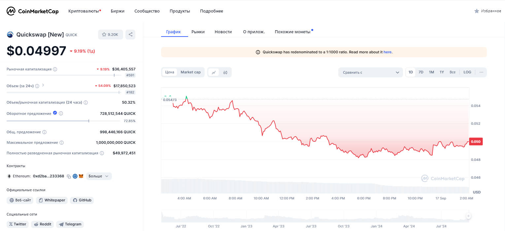Open the Подробнее menu
Screen dimensions: 505x231
pyautogui.click(x=212, y=11)
